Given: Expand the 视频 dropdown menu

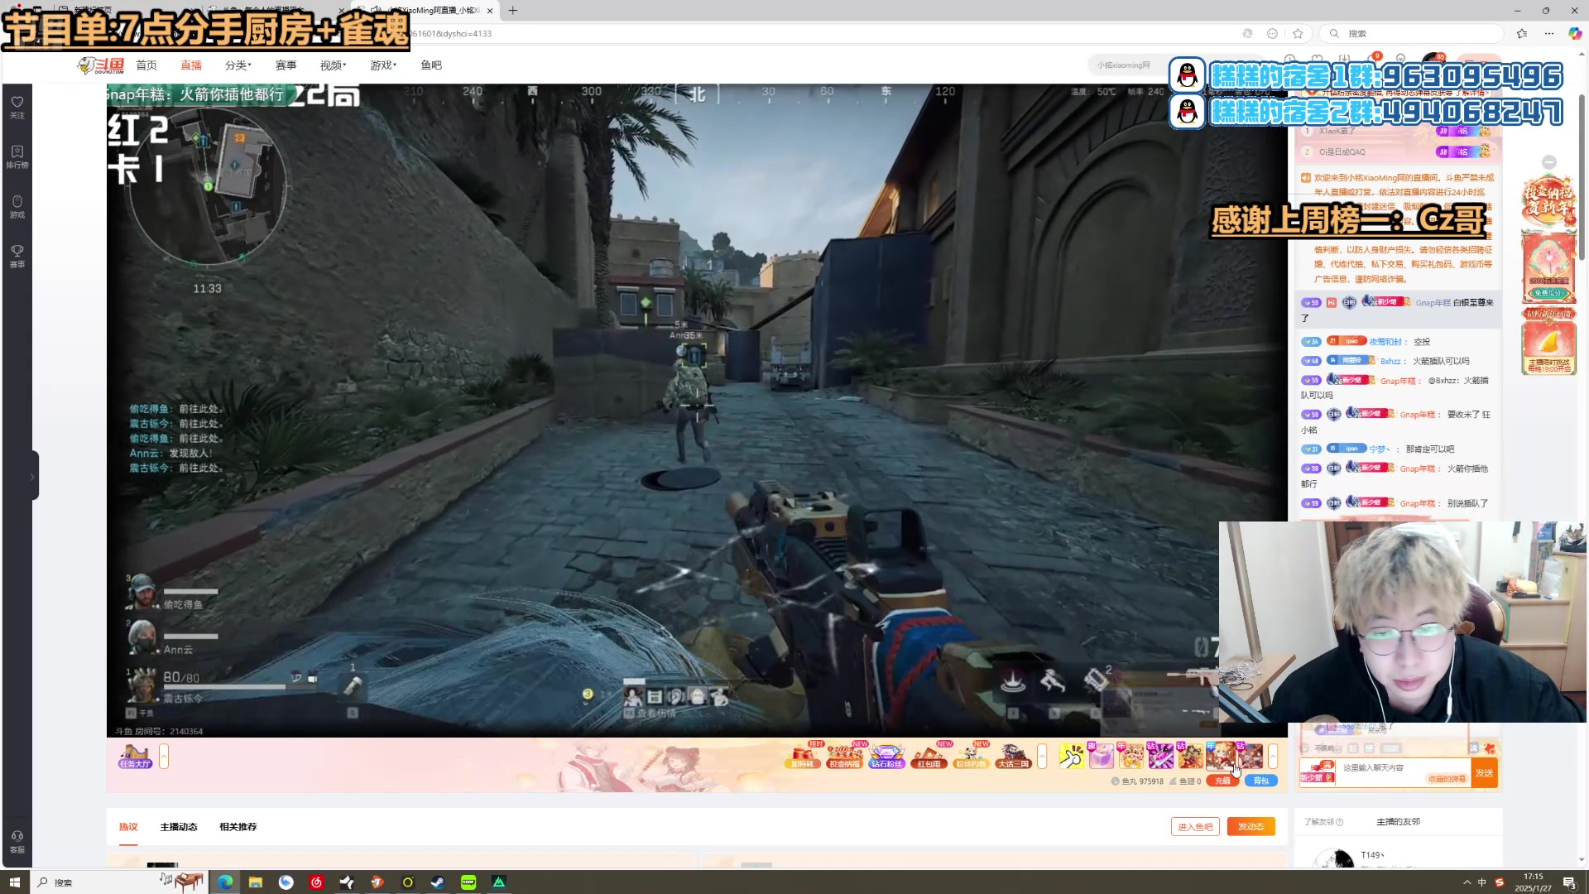Looking at the screenshot, I should click(x=333, y=65).
